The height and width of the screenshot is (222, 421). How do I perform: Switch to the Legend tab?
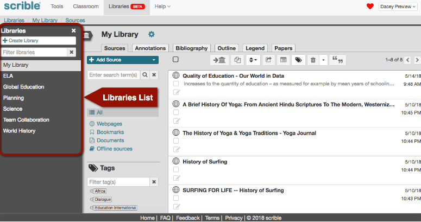[255, 48]
